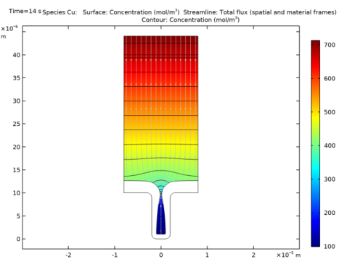Click the 100 legend value
Screen dimensions: 355x267
(330, 246)
